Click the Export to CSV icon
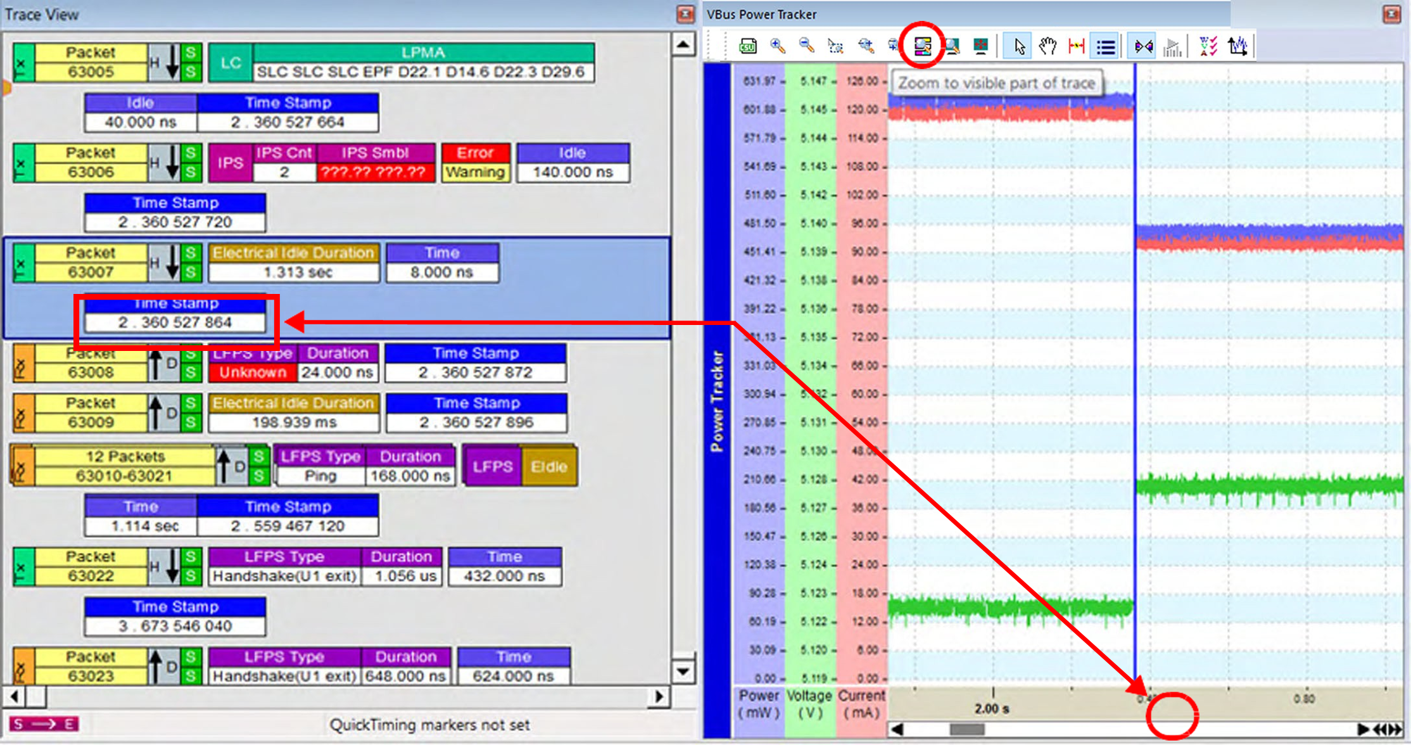Image resolution: width=1411 pixels, height=745 pixels. click(748, 46)
